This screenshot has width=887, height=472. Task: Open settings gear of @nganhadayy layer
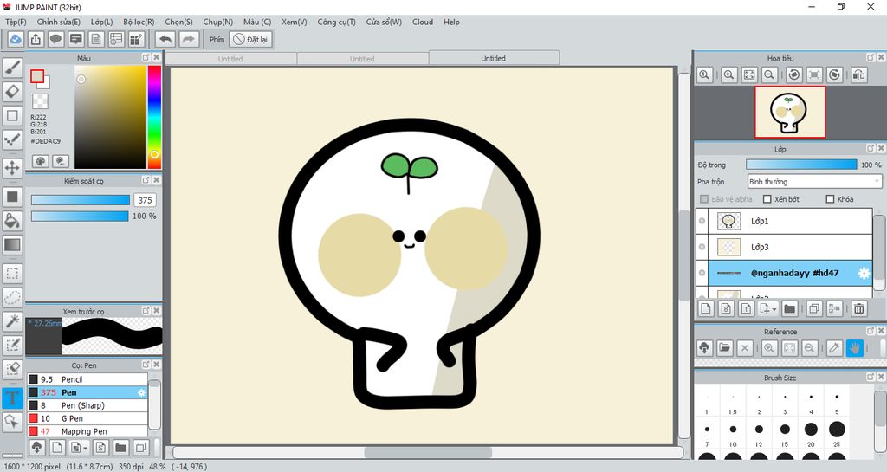point(864,273)
